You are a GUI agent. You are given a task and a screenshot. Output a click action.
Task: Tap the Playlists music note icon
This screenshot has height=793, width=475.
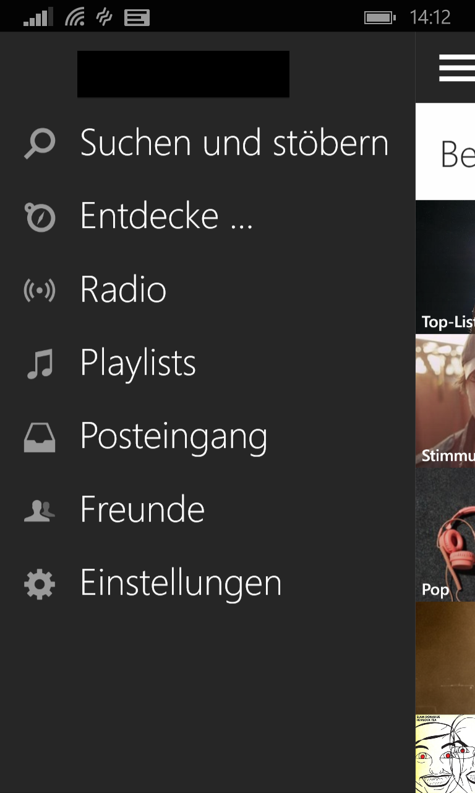(x=40, y=364)
